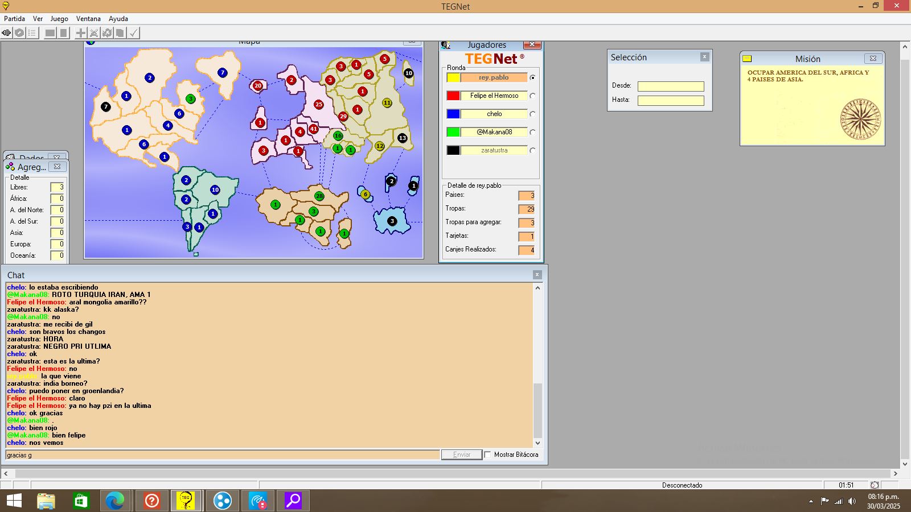Viewport: 911px width, 512px height.
Task: Click the volume icon in system tray
Action: pyautogui.click(x=852, y=501)
